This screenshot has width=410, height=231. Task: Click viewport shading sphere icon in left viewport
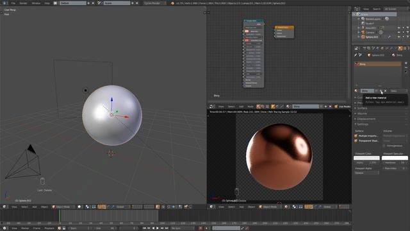(79, 207)
